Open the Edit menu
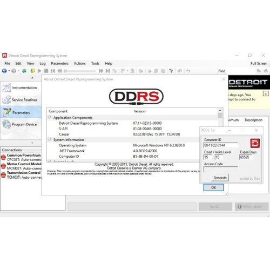Screen dimensions: 270x270 click(18, 63)
